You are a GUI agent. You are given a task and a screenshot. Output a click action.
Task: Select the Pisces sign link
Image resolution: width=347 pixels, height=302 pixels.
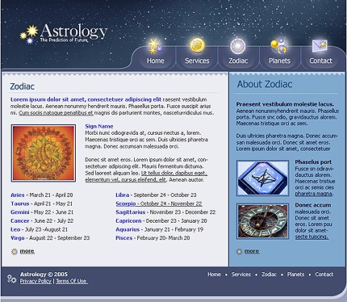tap(124, 238)
